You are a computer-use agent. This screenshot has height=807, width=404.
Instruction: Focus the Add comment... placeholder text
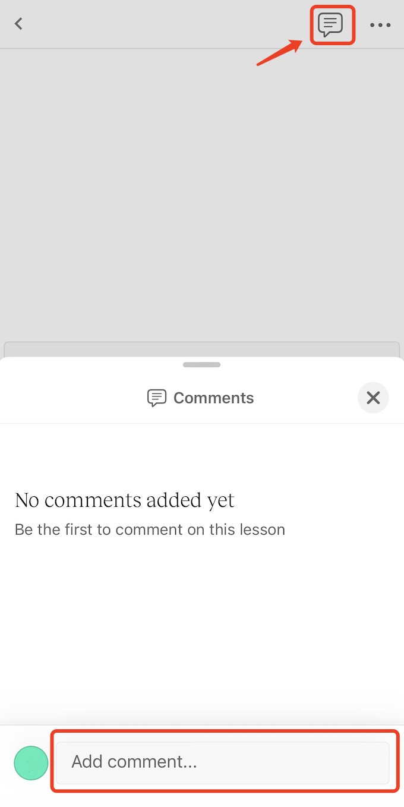pyautogui.click(x=134, y=762)
